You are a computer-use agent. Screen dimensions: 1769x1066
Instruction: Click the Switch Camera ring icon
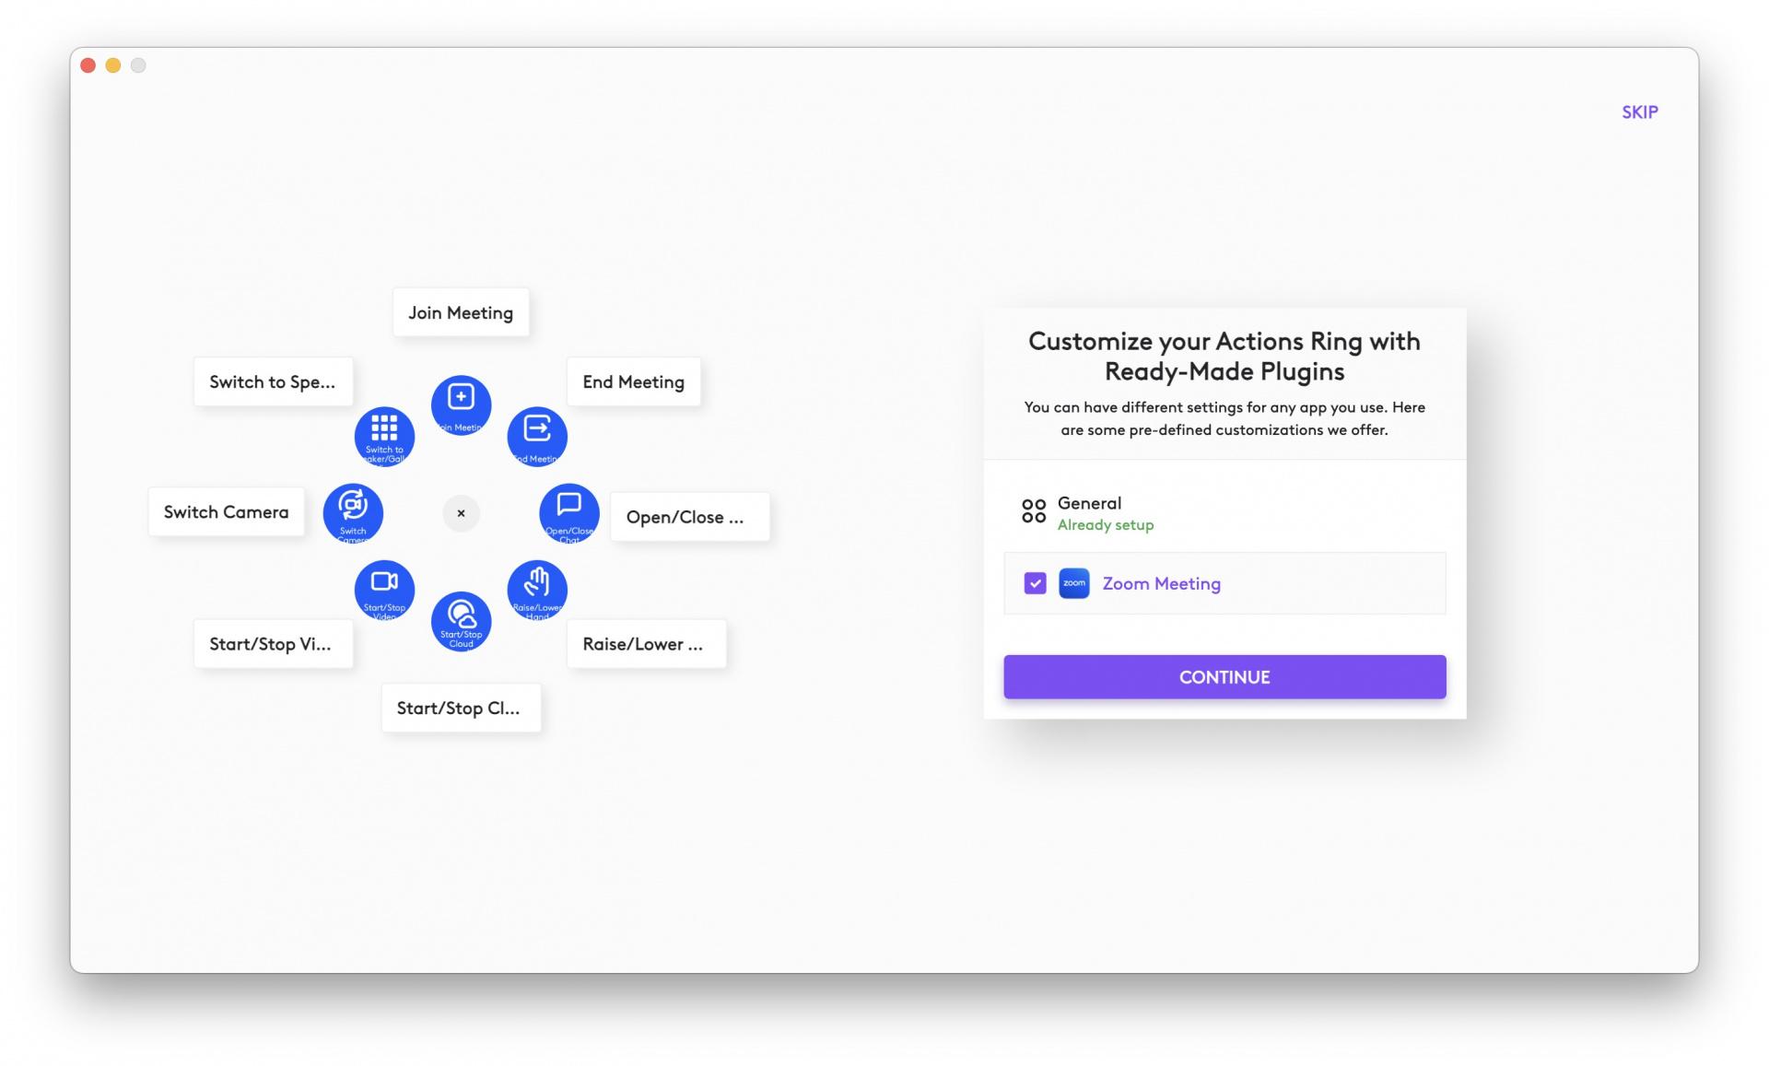pyautogui.click(x=353, y=513)
